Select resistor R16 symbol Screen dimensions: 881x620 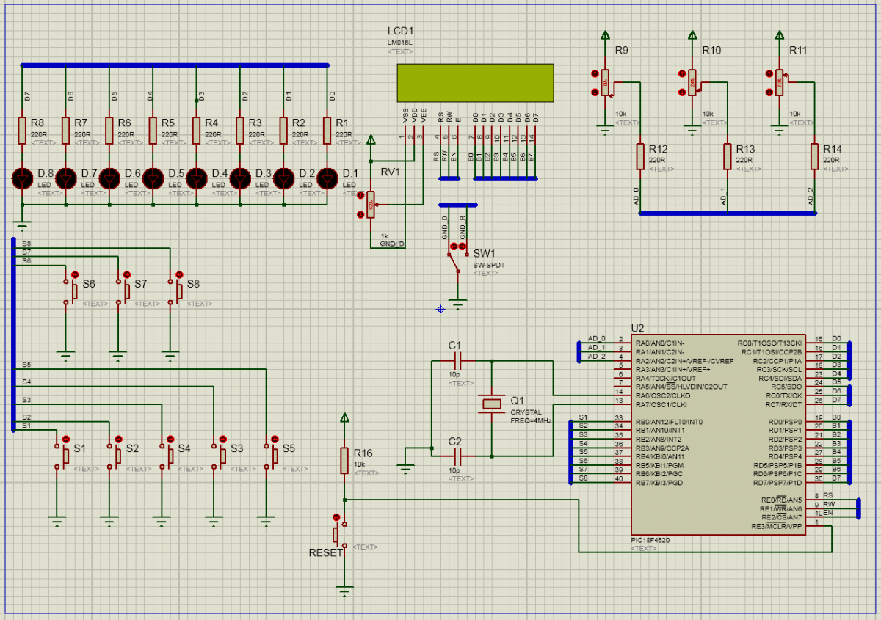coord(344,461)
